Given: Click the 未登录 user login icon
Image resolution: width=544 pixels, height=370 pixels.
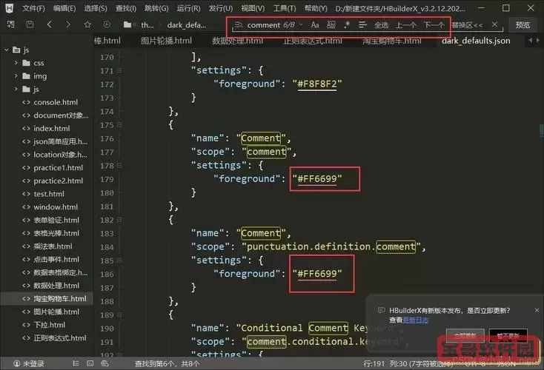Looking at the screenshot, I should pyautogui.click(x=16, y=363).
